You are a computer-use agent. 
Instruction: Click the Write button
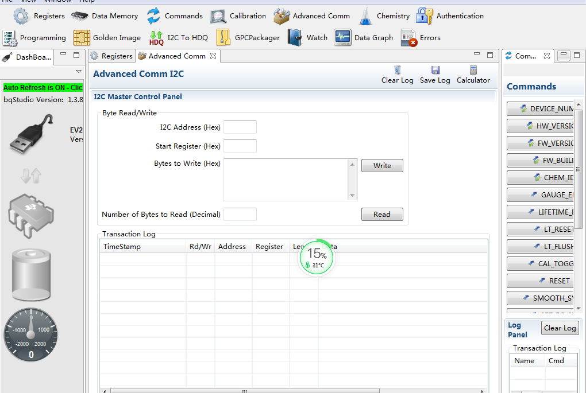pyautogui.click(x=382, y=166)
